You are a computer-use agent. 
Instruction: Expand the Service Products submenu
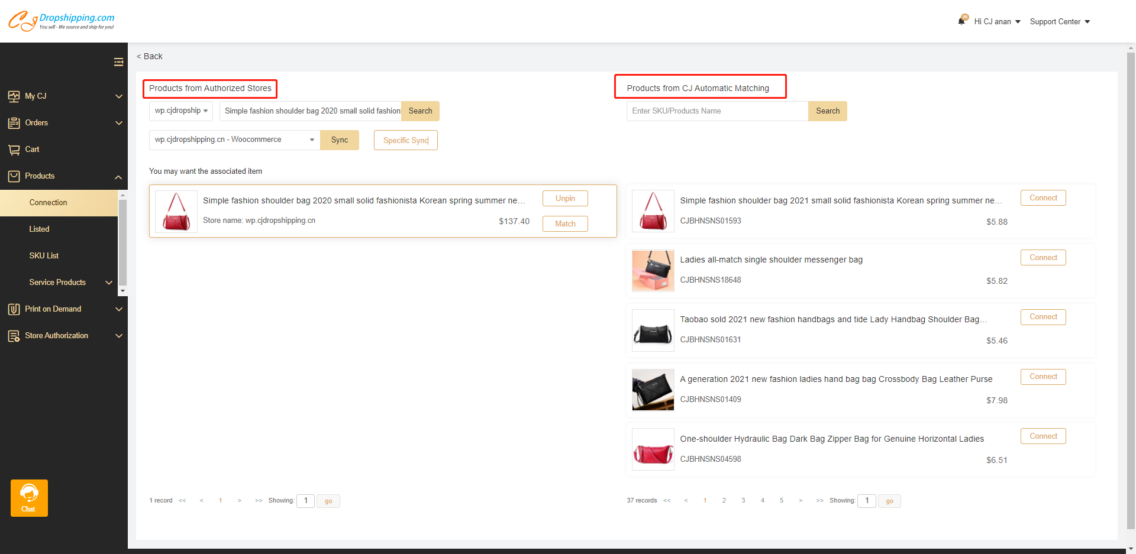pyautogui.click(x=109, y=283)
